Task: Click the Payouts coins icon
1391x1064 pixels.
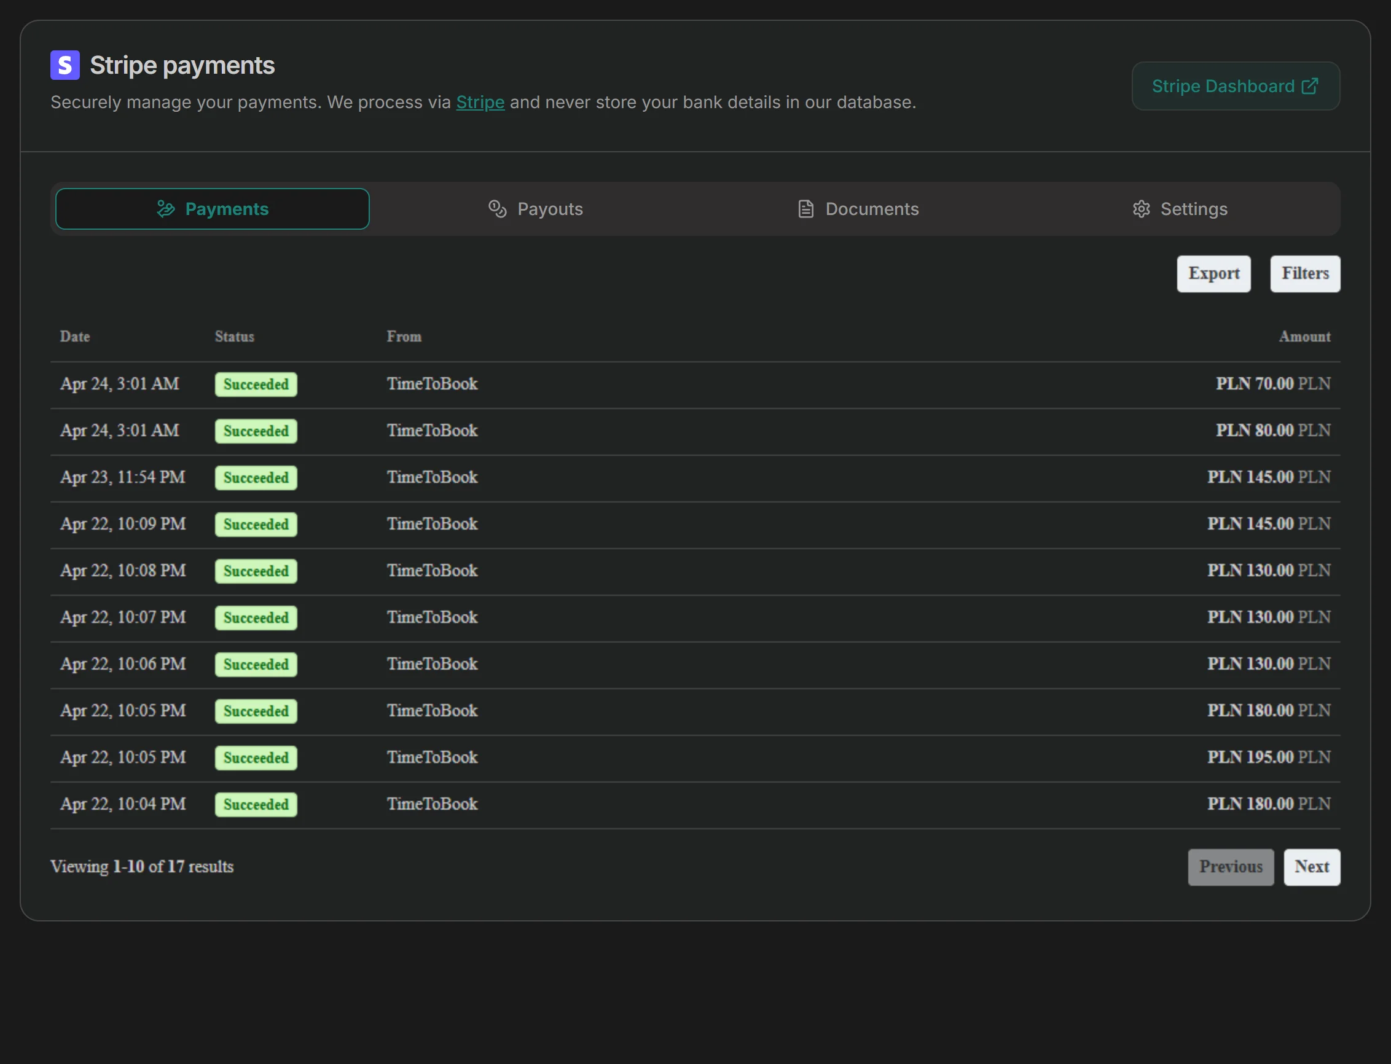Action: coord(498,209)
